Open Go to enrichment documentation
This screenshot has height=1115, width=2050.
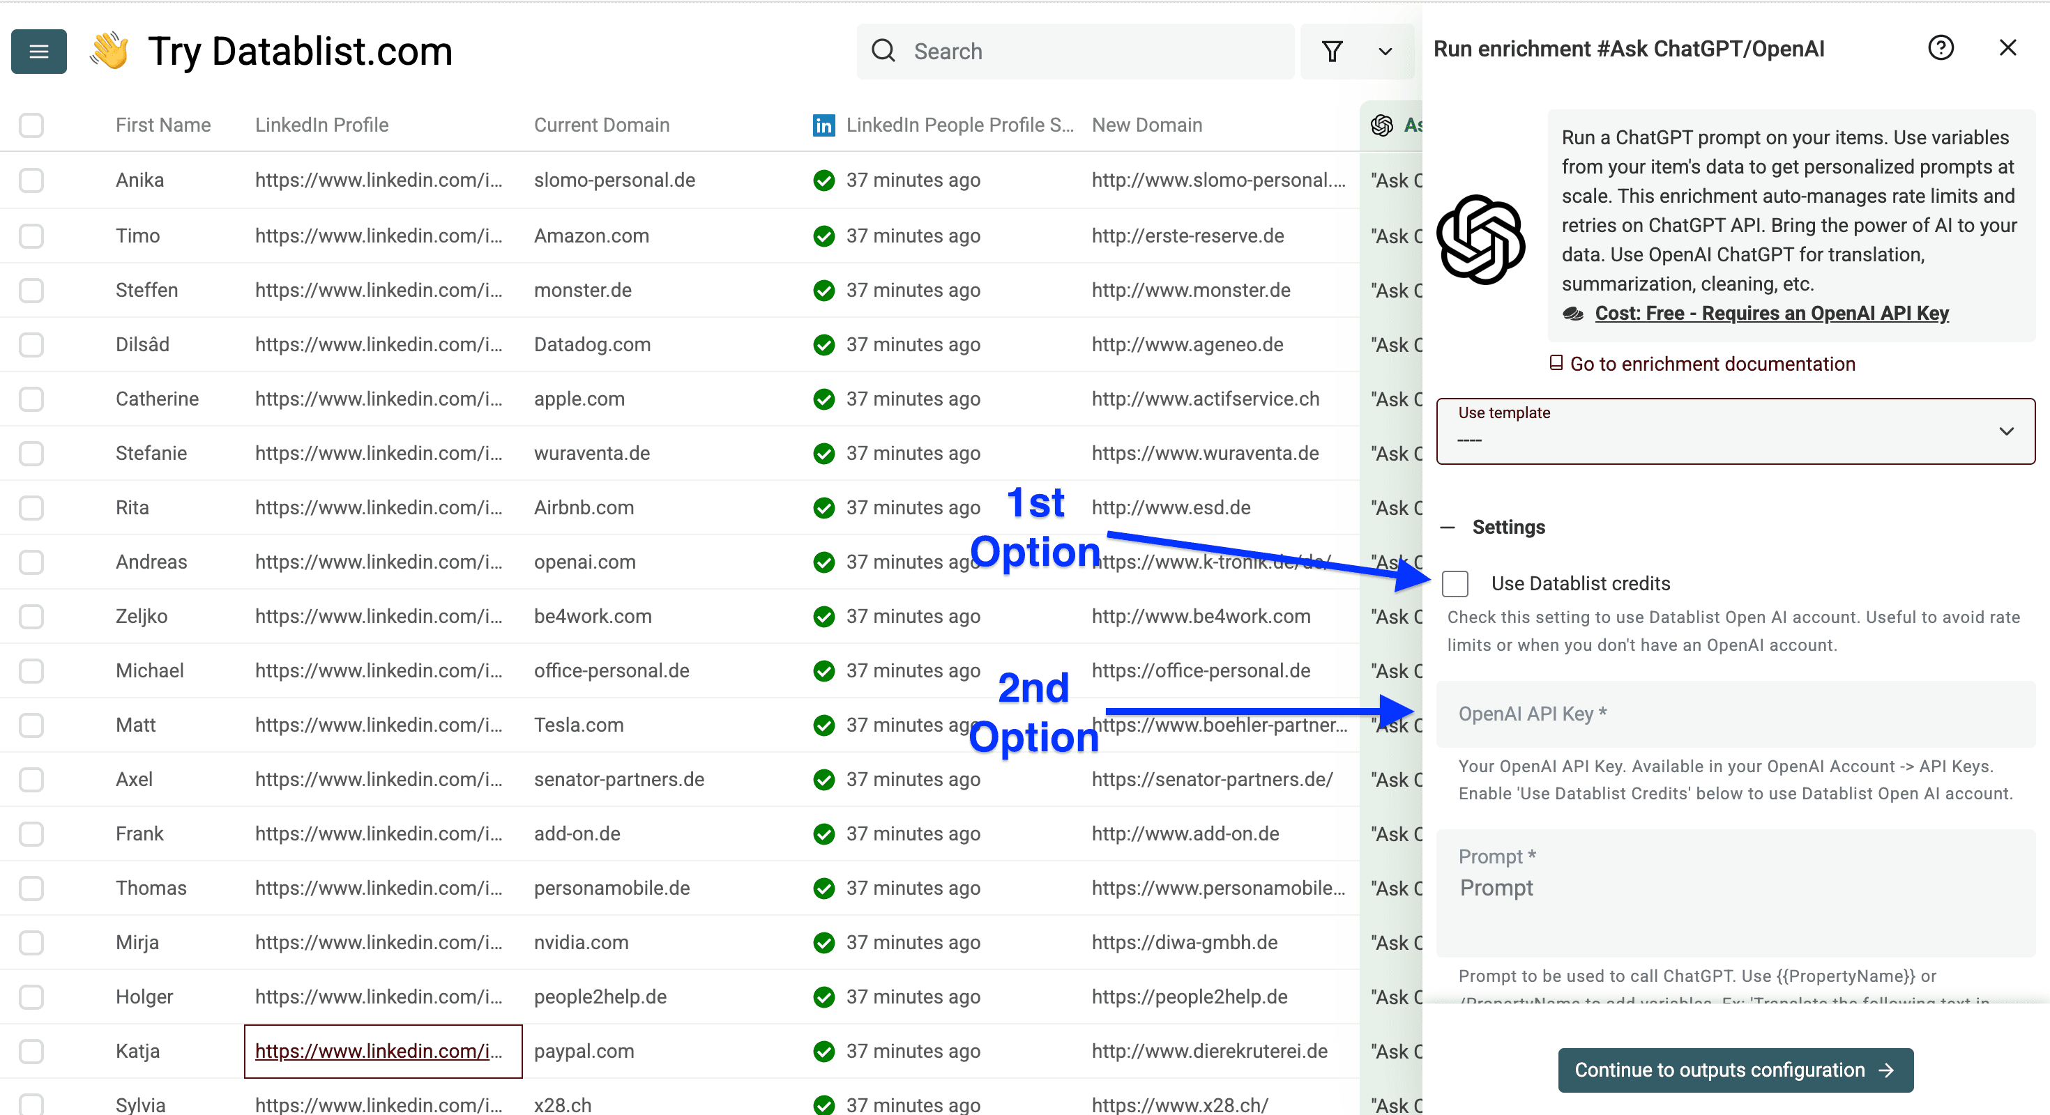point(1711,364)
